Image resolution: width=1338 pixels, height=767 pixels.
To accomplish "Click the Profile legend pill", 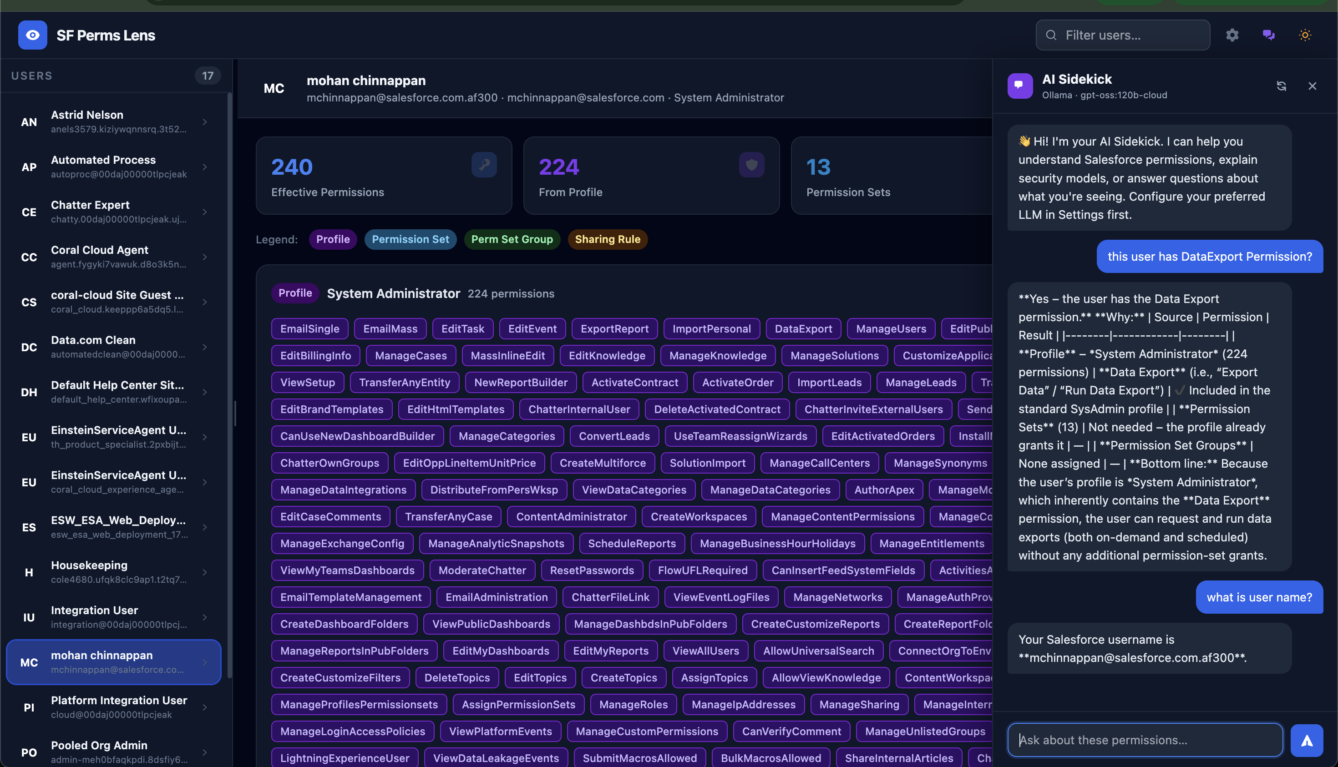I will [333, 240].
